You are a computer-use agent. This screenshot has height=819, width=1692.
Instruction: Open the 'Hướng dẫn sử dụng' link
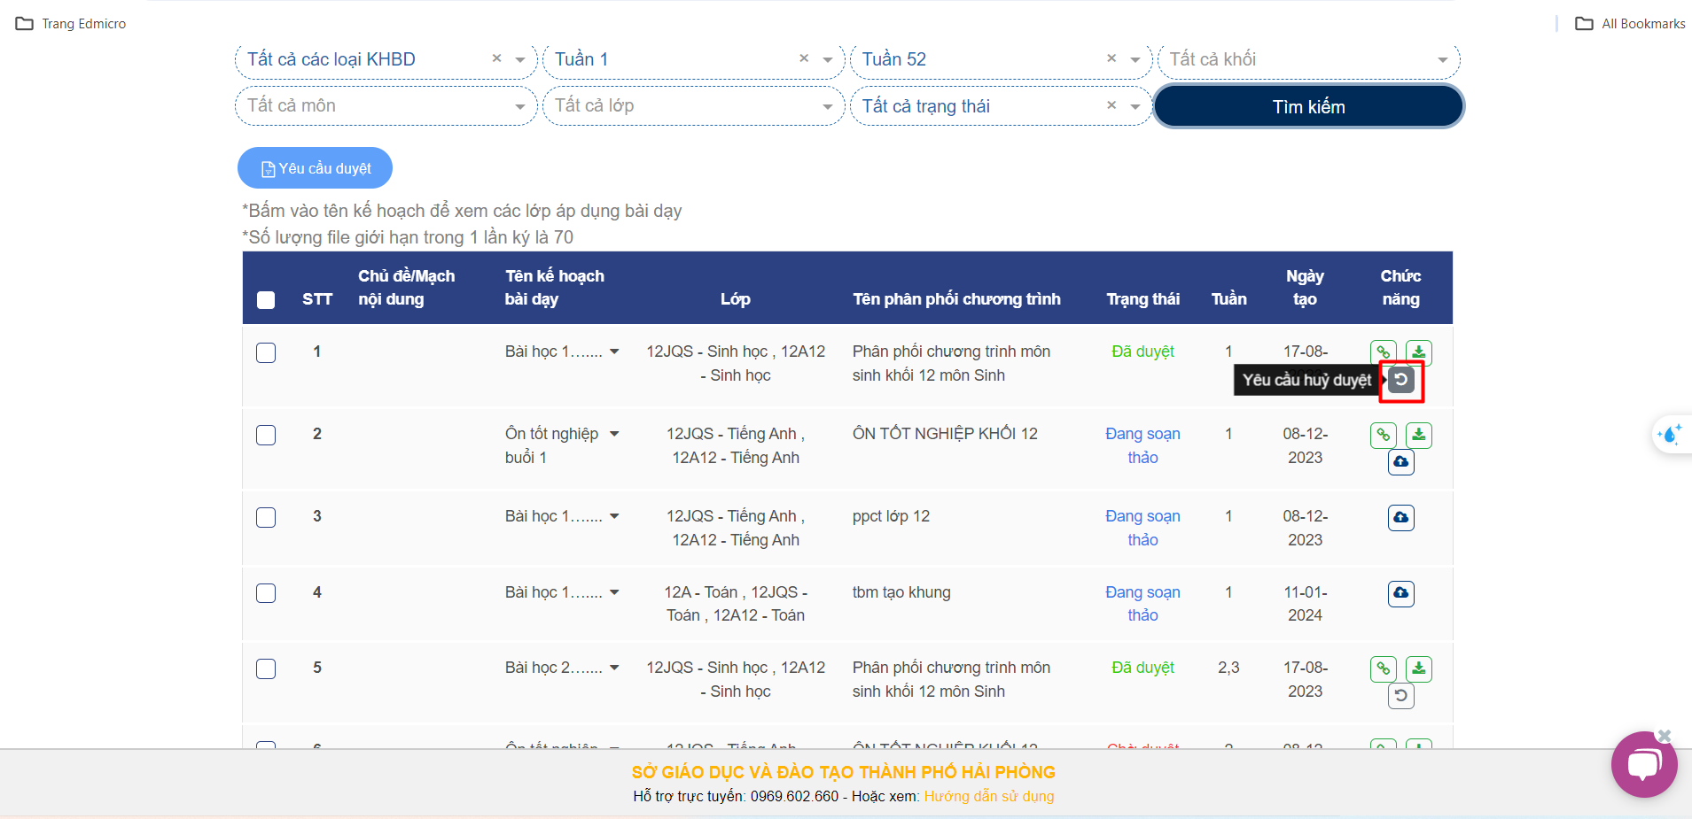click(x=988, y=796)
